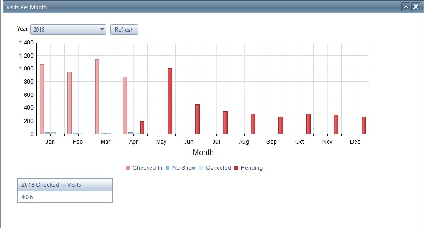Click the Checked-In legend label
This screenshot has width=426, height=228.
click(147, 168)
